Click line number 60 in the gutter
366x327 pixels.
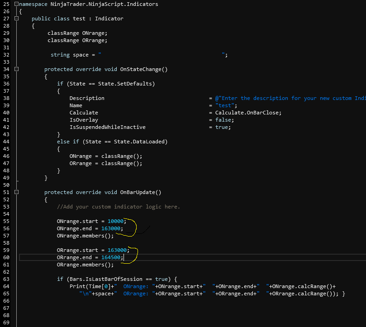click(x=6, y=257)
